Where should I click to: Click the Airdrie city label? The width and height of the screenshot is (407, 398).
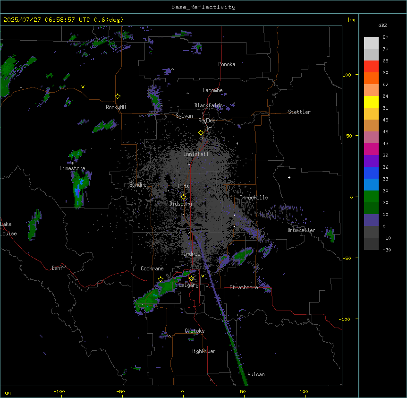(191, 254)
